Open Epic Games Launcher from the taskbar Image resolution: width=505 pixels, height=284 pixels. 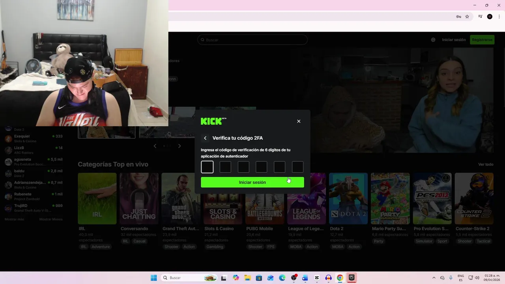(352, 278)
